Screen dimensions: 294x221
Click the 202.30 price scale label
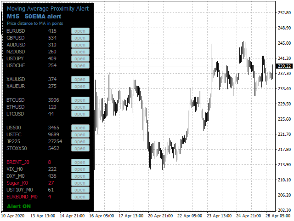pos(284,210)
